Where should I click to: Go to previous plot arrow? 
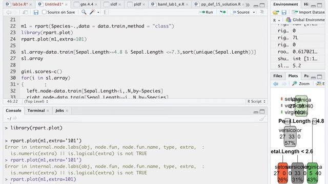pyautogui.click(x=276, y=84)
